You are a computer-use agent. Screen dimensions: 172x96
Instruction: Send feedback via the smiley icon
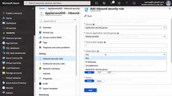134,3
